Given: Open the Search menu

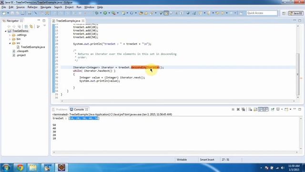Looking at the screenshot, I should point(58,7).
